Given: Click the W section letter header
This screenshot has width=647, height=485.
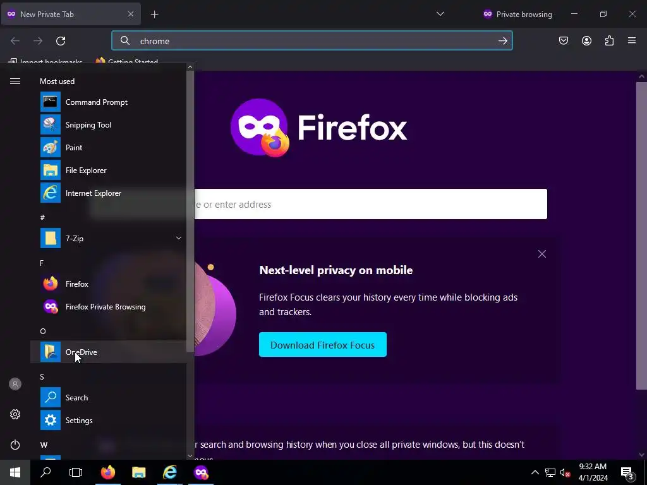Looking at the screenshot, I should (44, 445).
